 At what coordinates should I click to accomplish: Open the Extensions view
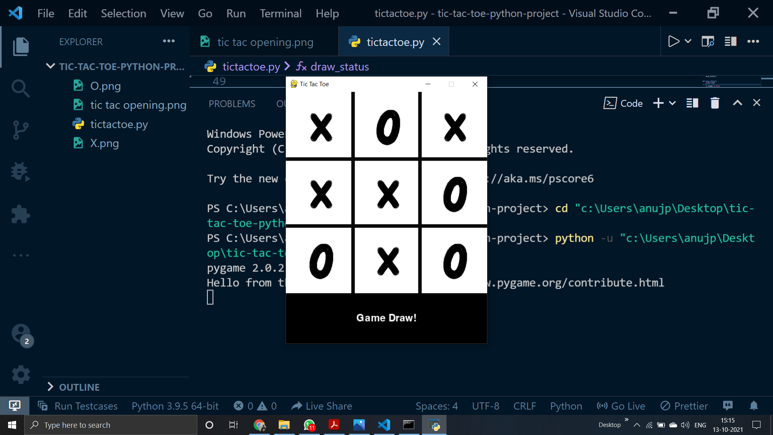pyautogui.click(x=21, y=214)
